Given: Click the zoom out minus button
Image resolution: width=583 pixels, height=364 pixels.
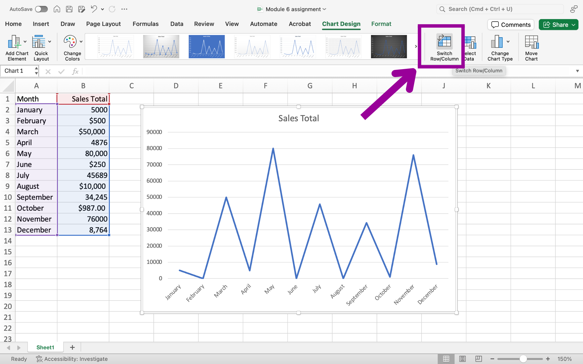Looking at the screenshot, I should tap(492, 359).
